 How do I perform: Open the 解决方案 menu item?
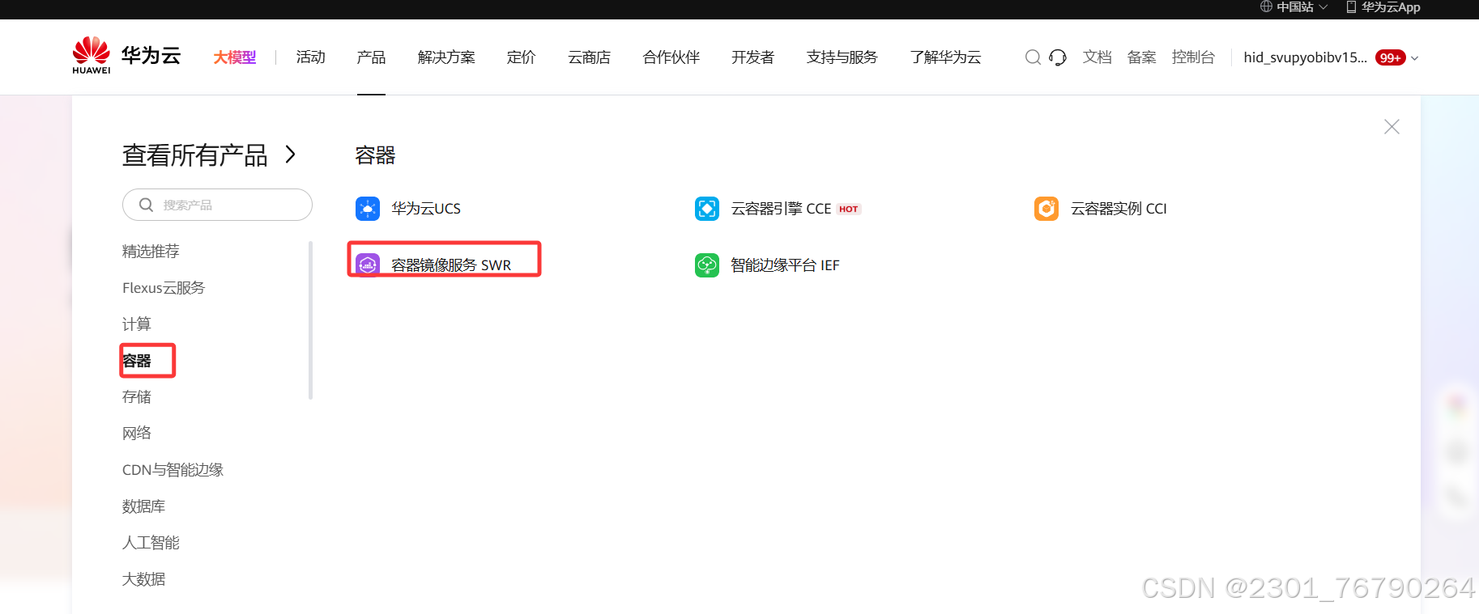446,57
